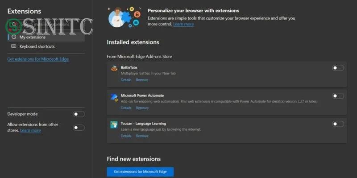Click the Microsoft Power Automate name text
Image resolution: width=357 pixels, height=178 pixels.
coord(142,95)
